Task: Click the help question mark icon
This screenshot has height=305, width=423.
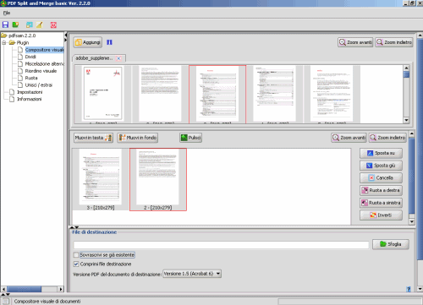Action: 409,289
